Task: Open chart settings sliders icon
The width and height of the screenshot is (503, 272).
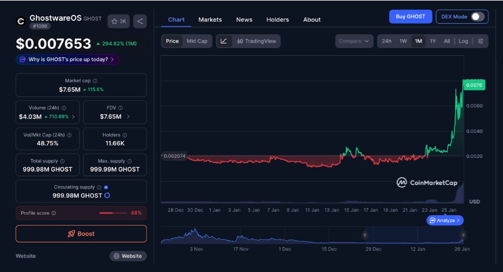Action: point(481,41)
